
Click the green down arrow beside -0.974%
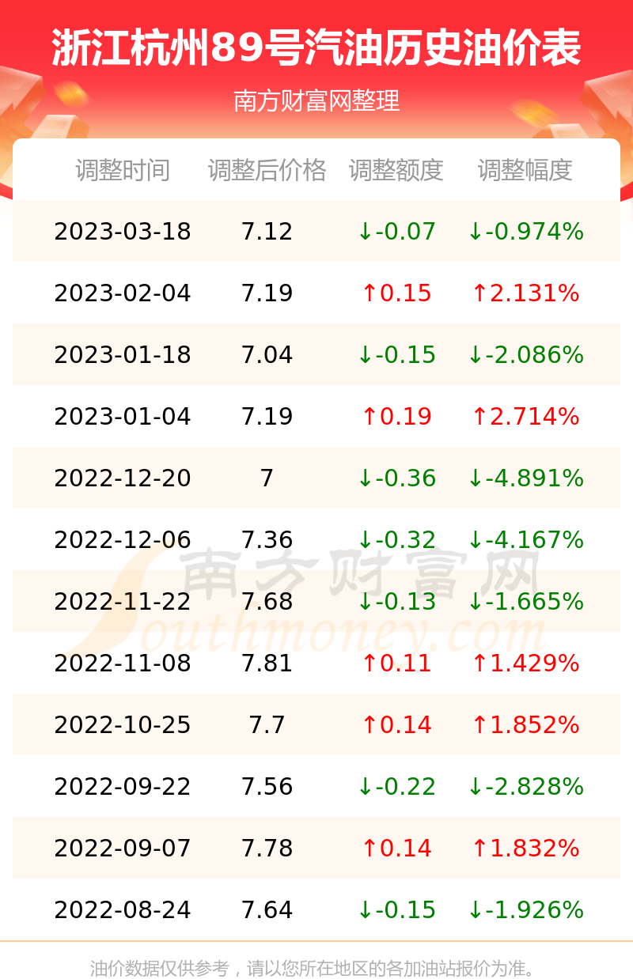point(475,232)
